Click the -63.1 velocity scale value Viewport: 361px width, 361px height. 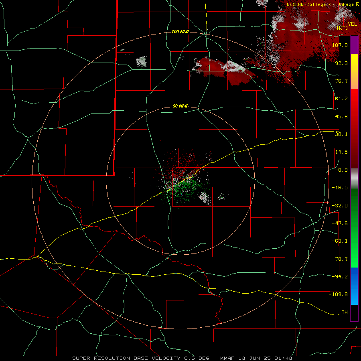tap(340, 241)
